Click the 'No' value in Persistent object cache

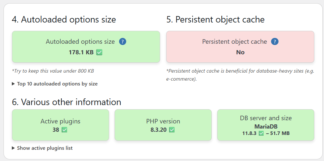point(240,52)
